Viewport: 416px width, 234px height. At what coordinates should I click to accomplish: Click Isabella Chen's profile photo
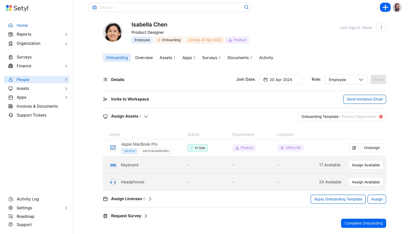coord(113,32)
